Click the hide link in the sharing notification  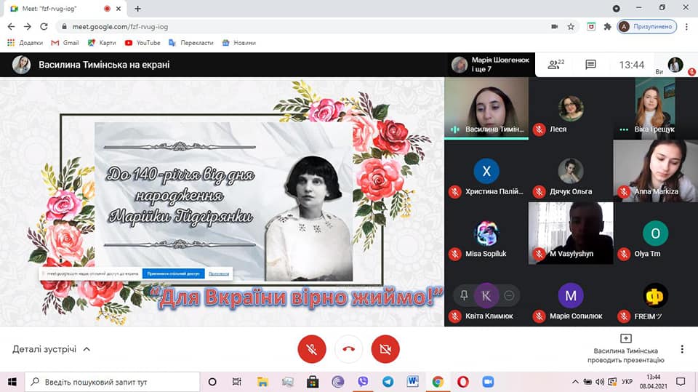[x=218, y=274]
